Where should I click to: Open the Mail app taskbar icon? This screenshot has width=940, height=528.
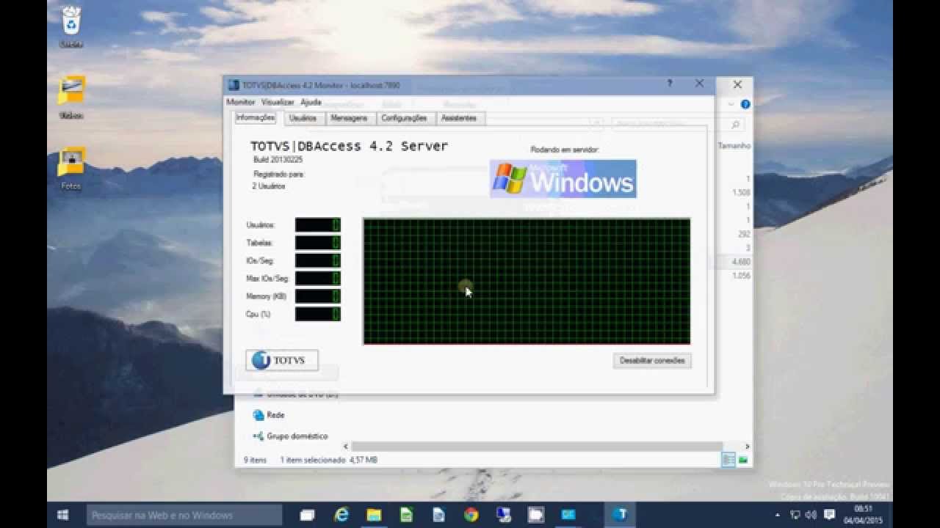pos(568,515)
